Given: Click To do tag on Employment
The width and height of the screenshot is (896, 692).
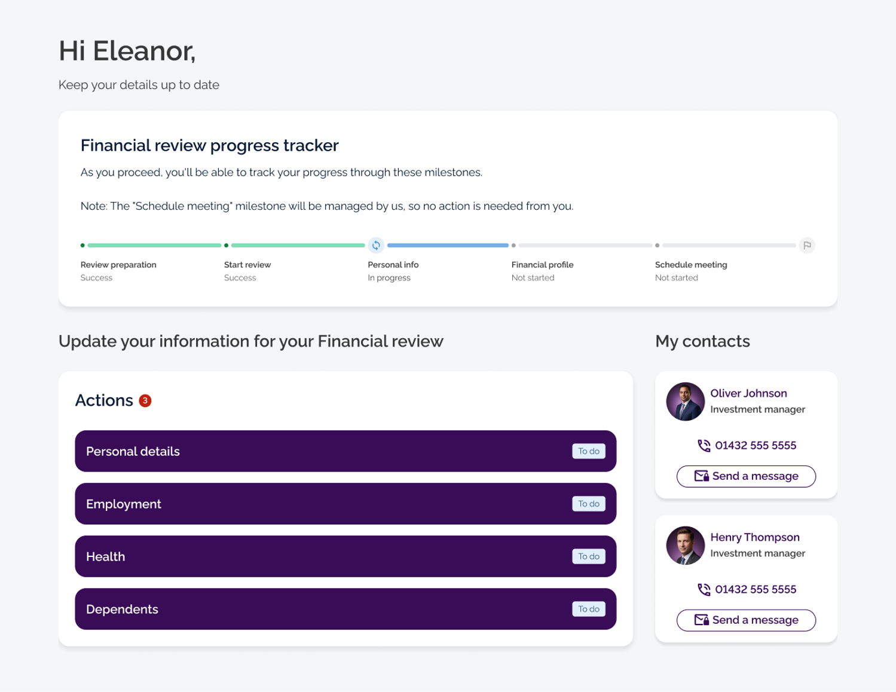Looking at the screenshot, I should click(x=589, y=504).
